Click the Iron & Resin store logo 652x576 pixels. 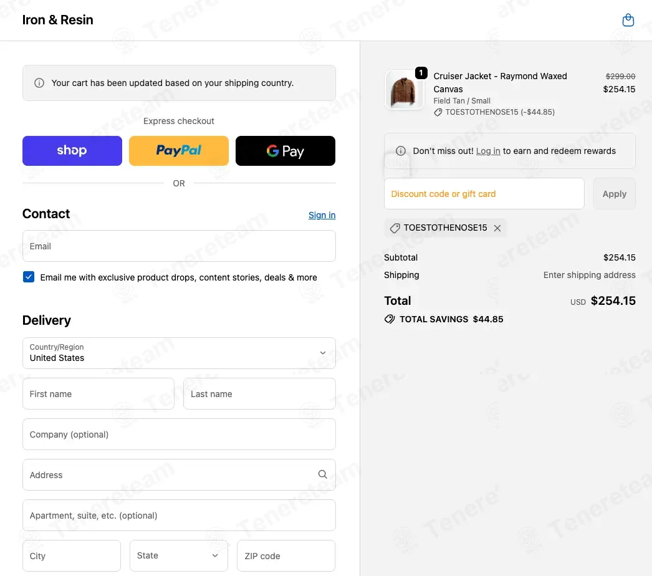(x=58, y=20)
